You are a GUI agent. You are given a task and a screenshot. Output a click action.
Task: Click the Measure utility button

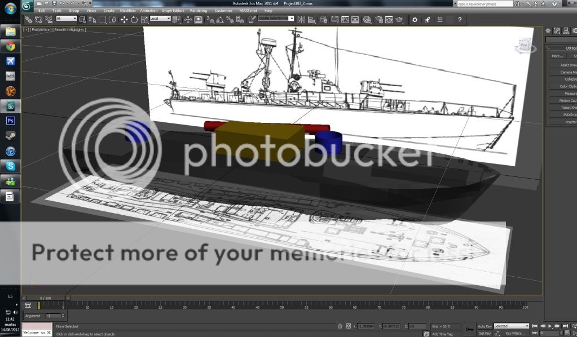point(564,93)
